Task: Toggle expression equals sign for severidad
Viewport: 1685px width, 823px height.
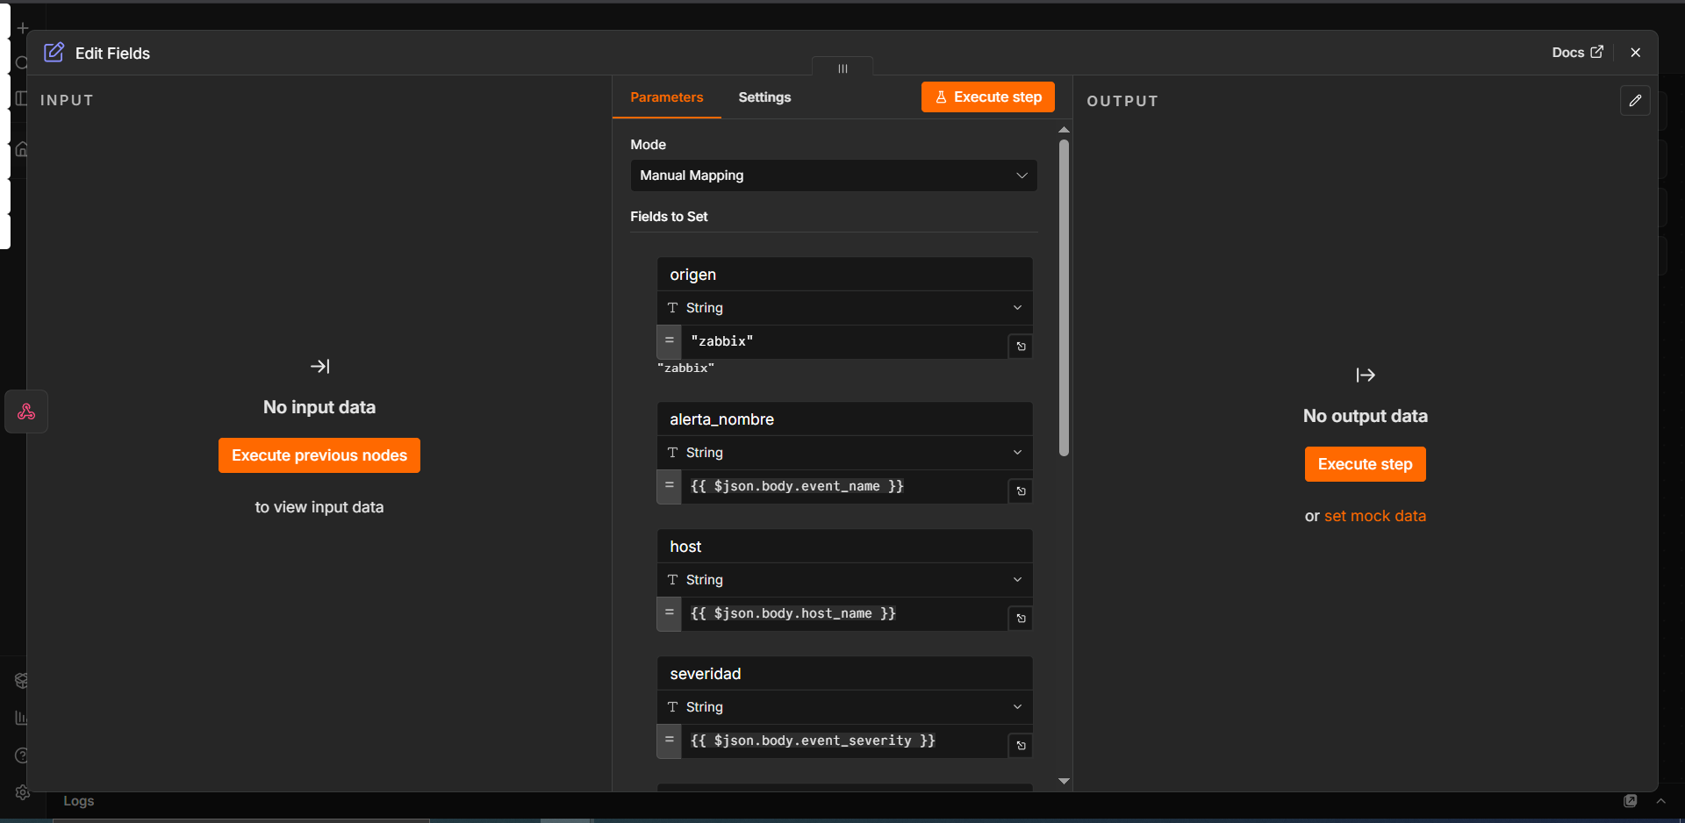Action: pos(670,741)
